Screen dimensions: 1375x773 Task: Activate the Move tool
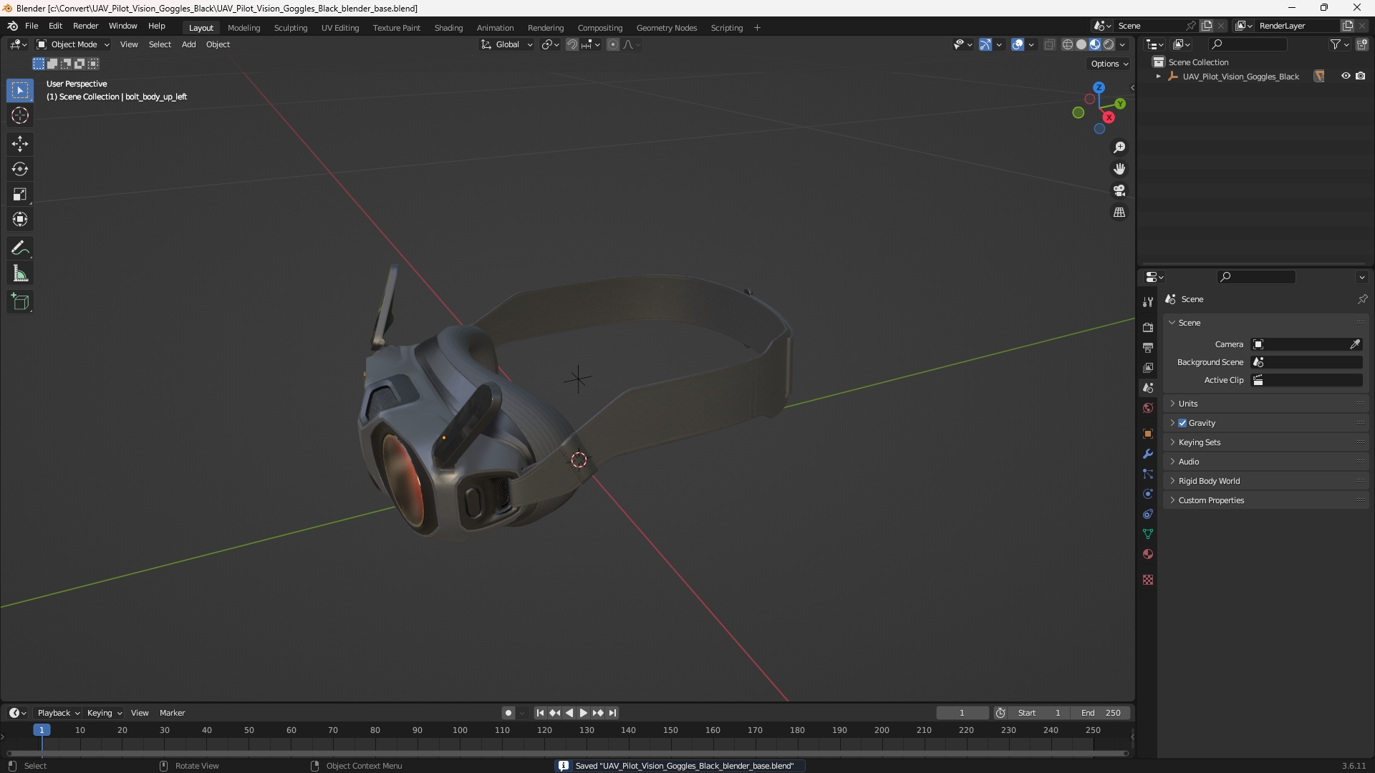(x=20, y=144)
